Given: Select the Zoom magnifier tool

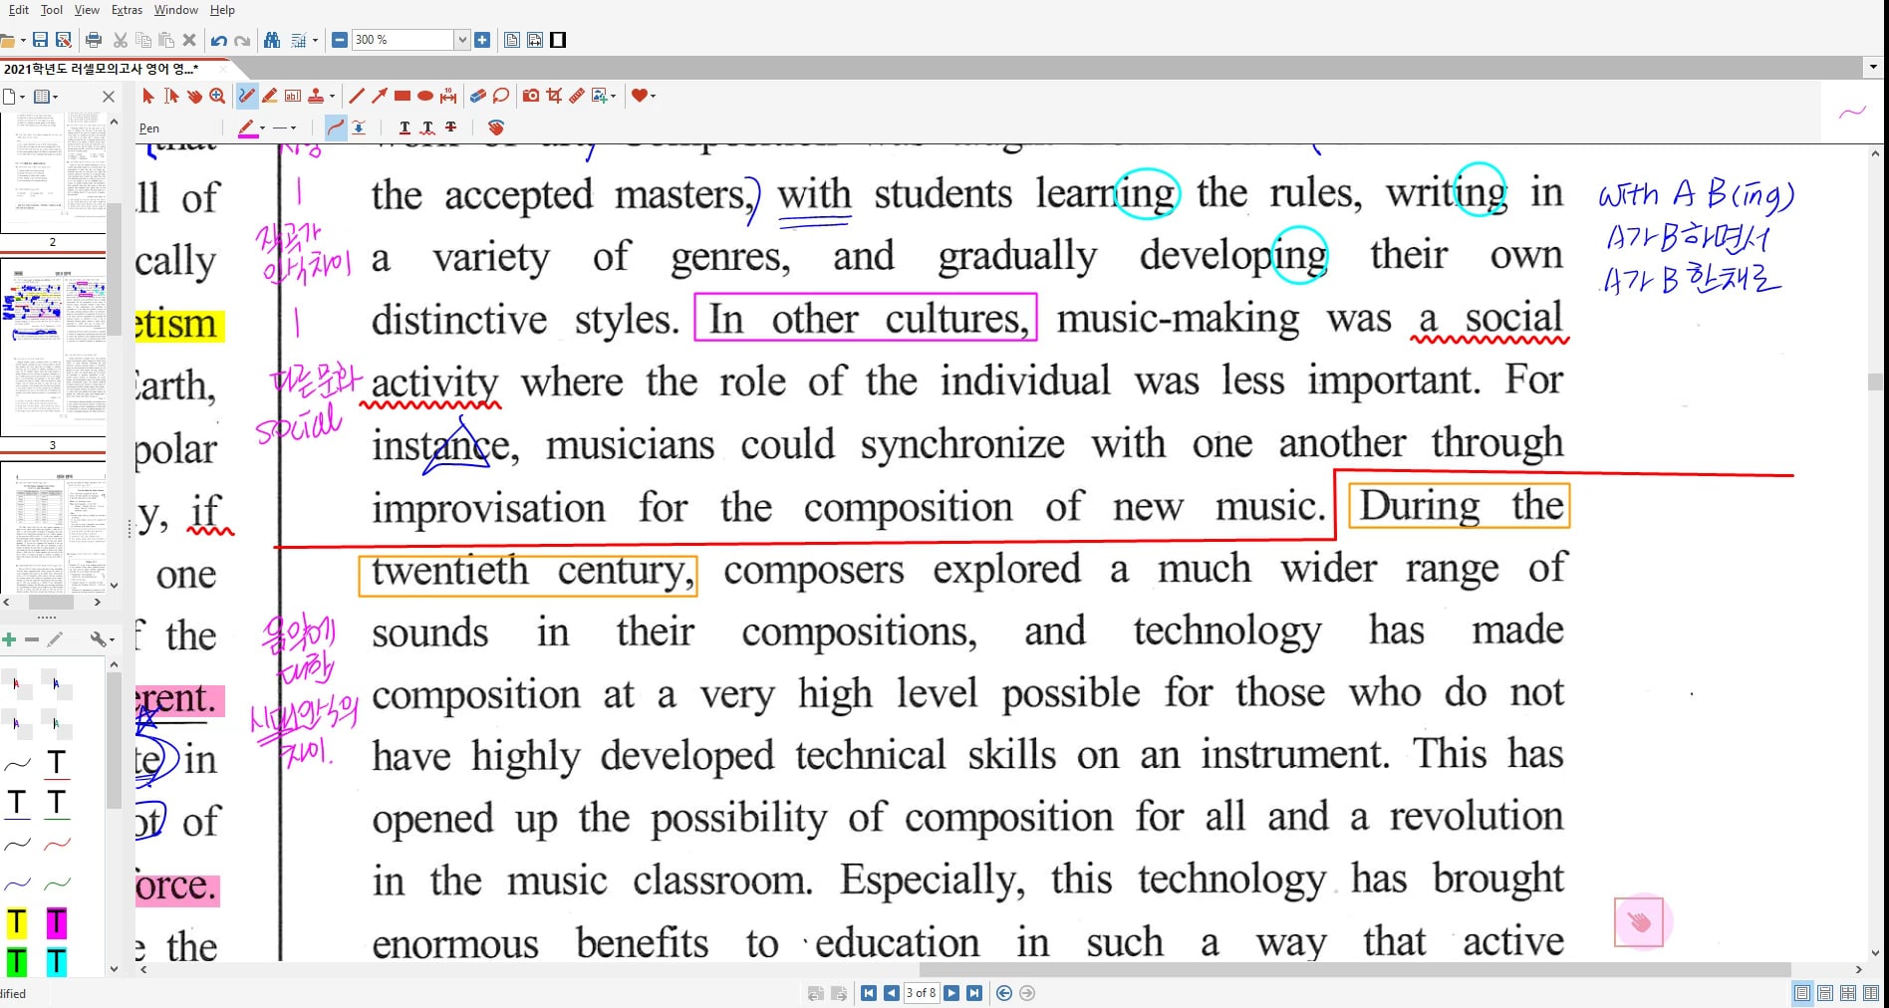Looking at the screenshot, I should pyautogui.click(x=217, y=96).
